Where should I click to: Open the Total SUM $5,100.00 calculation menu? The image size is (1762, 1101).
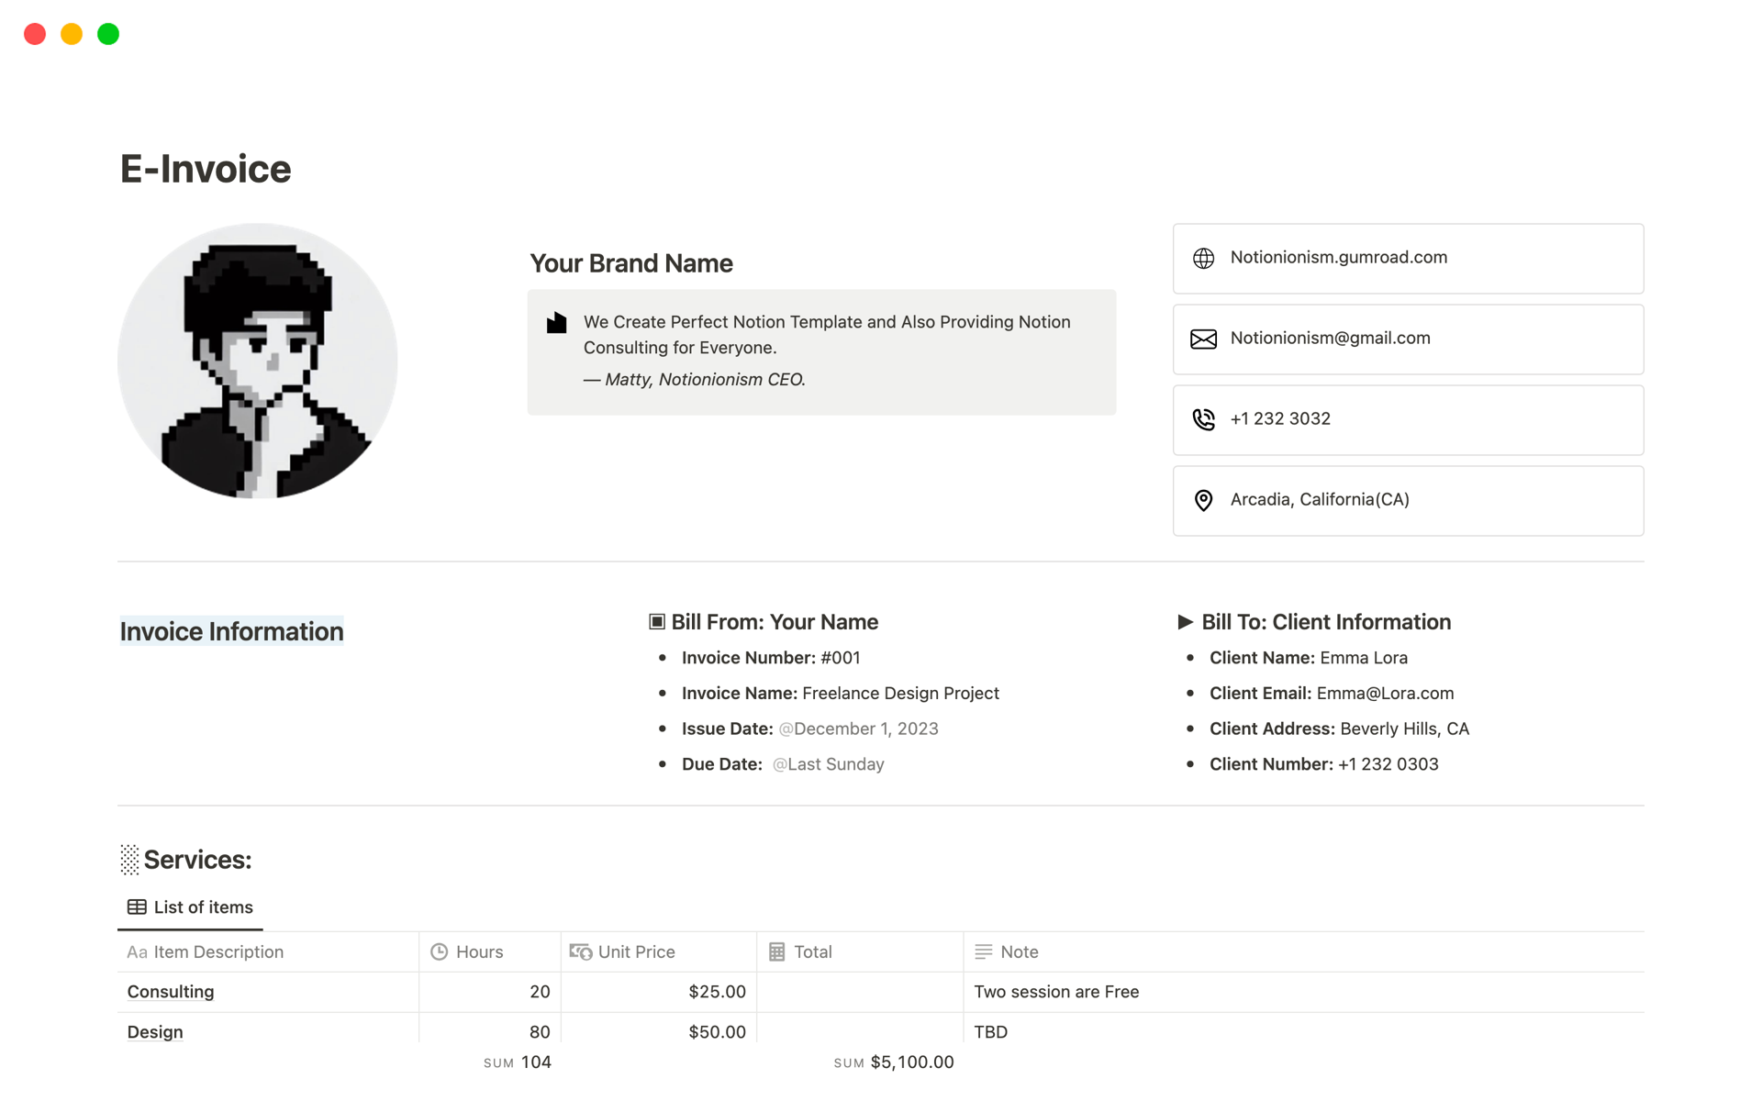[x=893, y=1062]
